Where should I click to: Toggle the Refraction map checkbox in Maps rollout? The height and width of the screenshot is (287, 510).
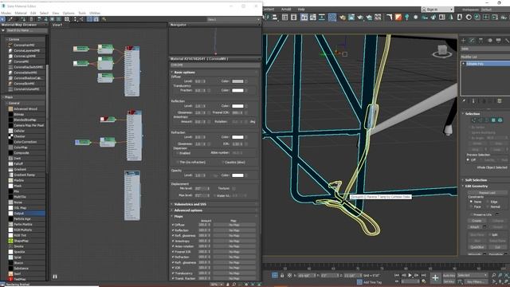(173, 257)
